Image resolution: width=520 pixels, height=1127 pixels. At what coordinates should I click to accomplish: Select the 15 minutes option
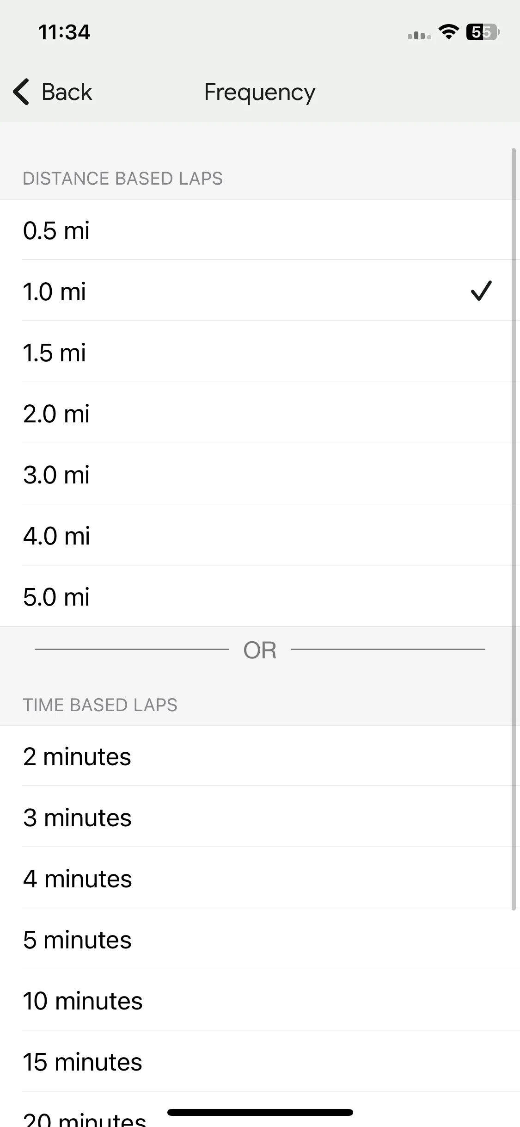pyautogui.click(x=260, y=1061)
